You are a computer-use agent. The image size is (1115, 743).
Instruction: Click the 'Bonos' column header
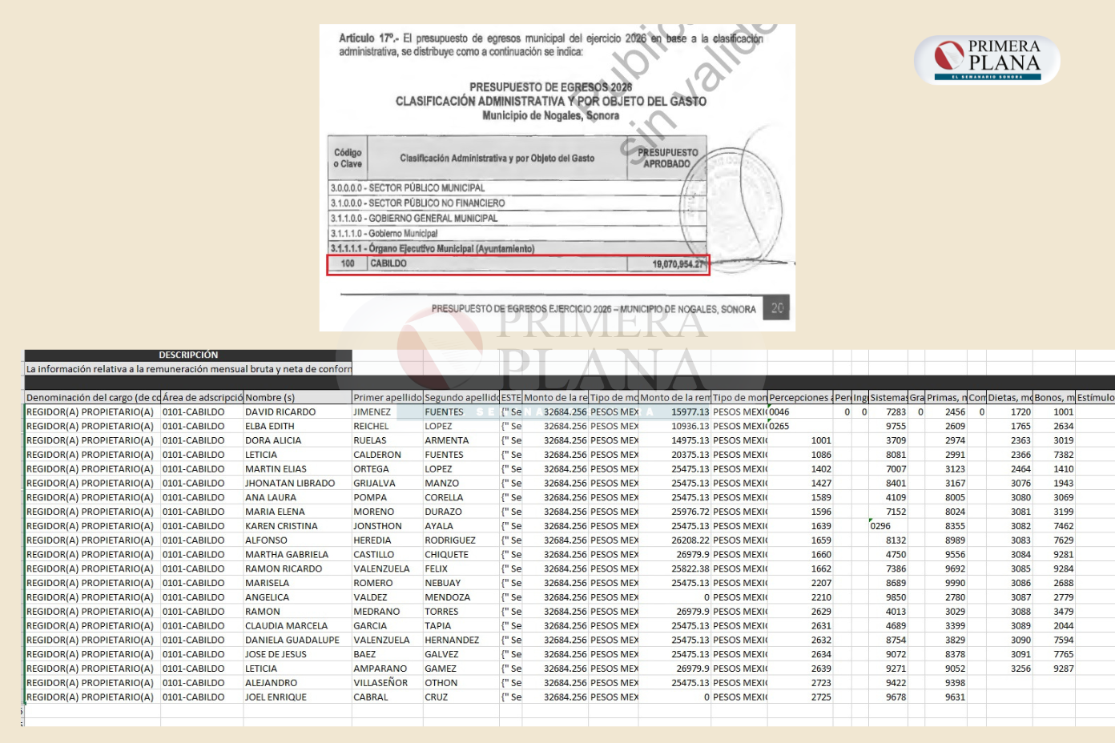tap(1053, 397)
